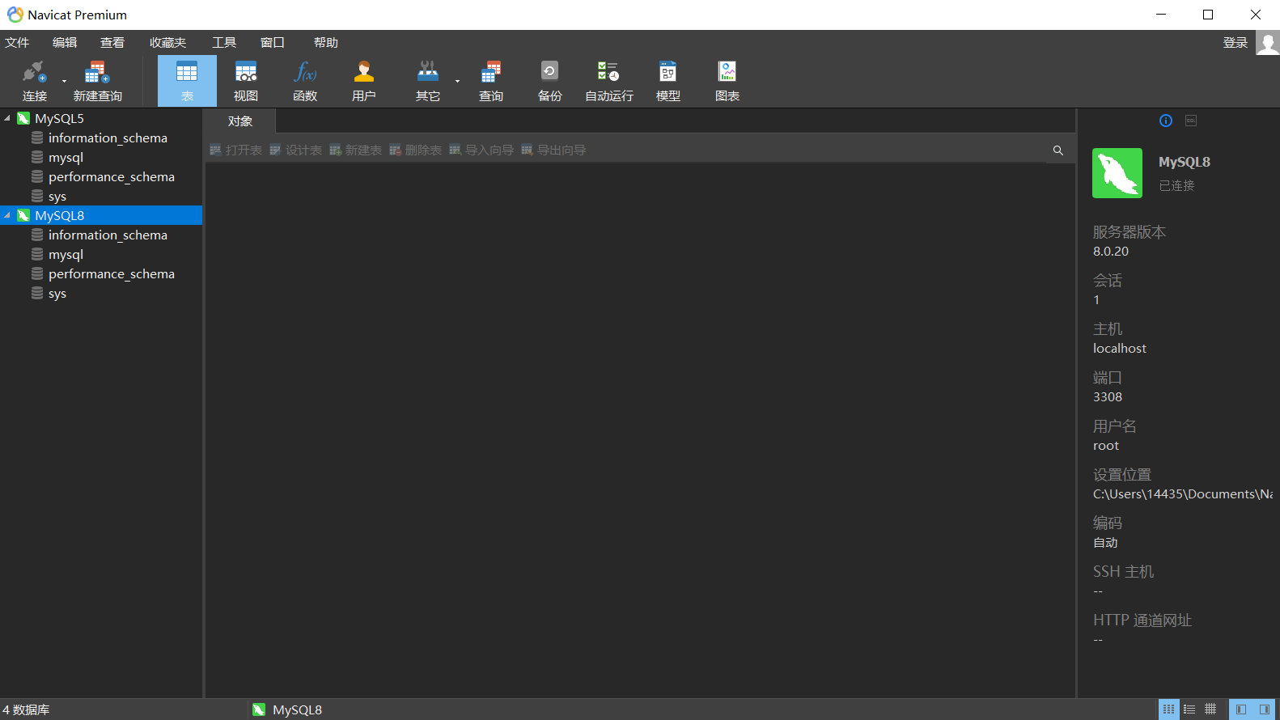Switch to detail grid view in status bar
This screenshot has width=1280, height=720.
point(1210,709)
